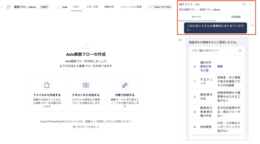Click the message これに対してさらに簡潔的にまとめてください
Viewport: 260px width, 144px height.
(215, 28)
